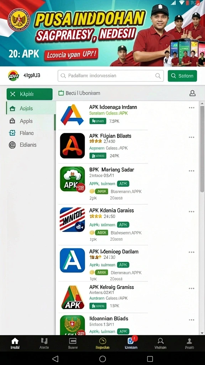Select Aojols in the sidebar
The width and height of the screenshot is (205, 365).
point(31,108)
